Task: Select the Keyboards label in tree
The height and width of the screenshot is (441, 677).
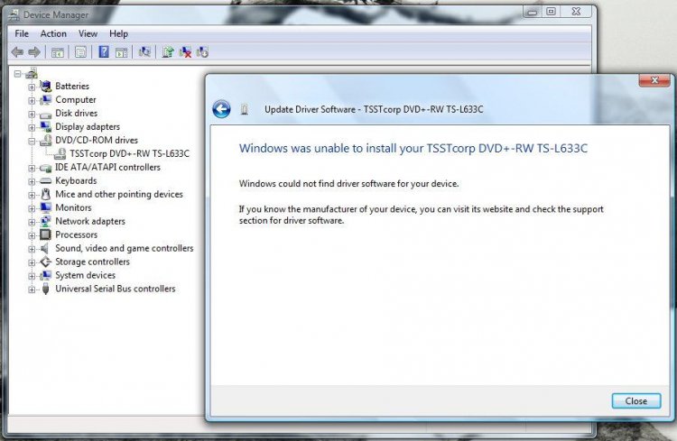Action: tap(76, 180)
